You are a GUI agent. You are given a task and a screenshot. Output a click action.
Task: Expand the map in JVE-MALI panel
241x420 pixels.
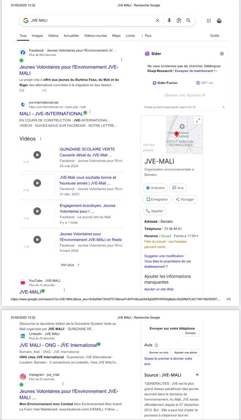click(198, 120)
